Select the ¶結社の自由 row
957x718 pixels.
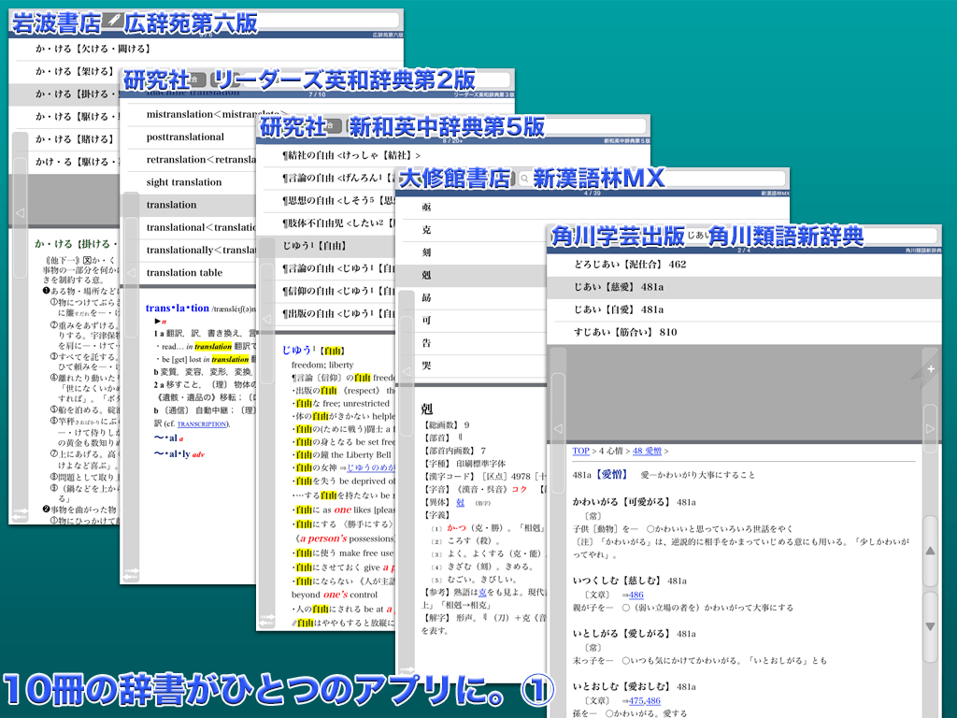click(453, 155)
